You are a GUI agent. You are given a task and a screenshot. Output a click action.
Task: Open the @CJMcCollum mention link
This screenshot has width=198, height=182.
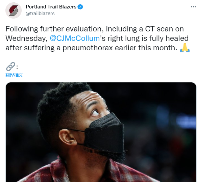click(75, 38)
